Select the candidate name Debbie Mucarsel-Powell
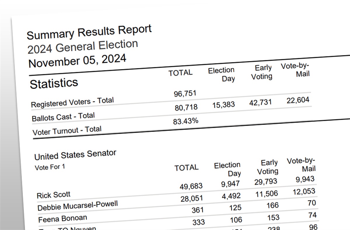Screen dimensions: 350x230 tap(78, 206)
